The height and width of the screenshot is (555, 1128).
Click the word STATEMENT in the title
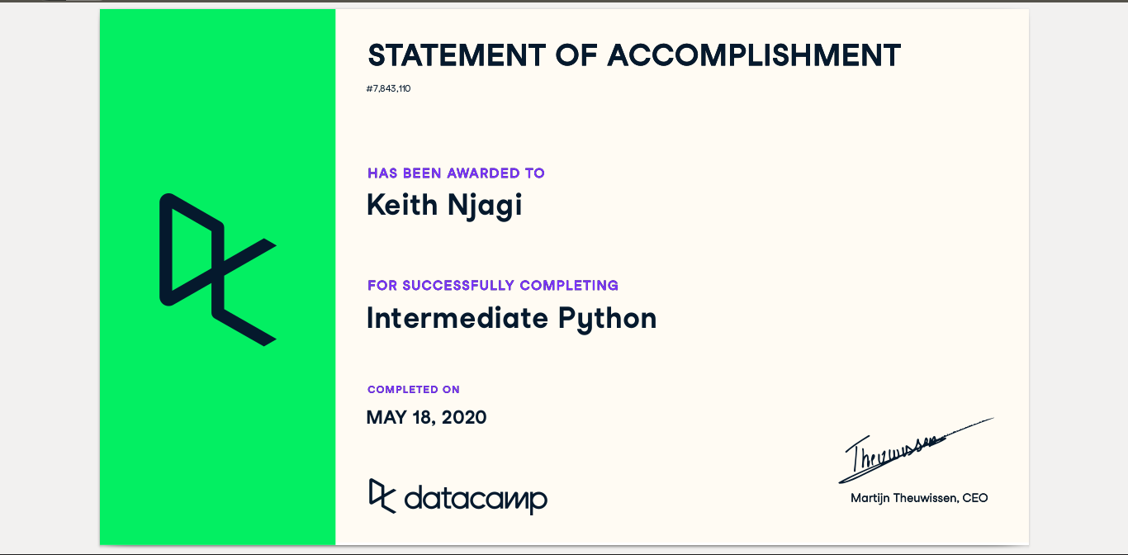[x=456, y=56]
